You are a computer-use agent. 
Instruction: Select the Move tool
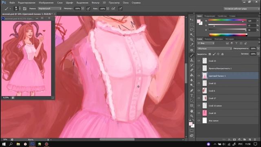(192, 20)
